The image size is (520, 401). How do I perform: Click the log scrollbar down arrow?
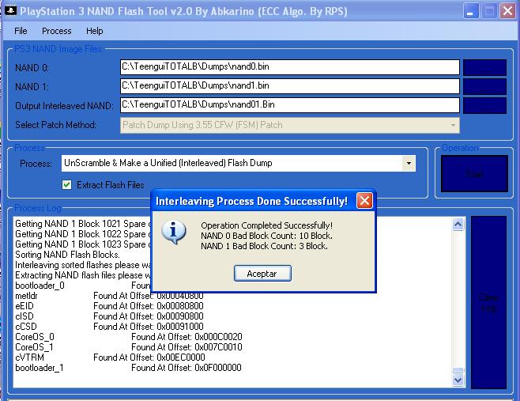point(458,380)
